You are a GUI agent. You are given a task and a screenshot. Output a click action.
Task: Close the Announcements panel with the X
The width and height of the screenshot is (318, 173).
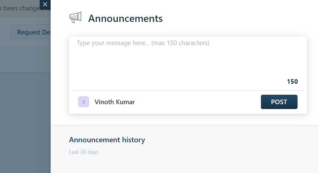(45, 5)
